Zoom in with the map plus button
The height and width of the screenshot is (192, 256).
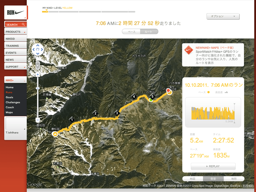(38, 74)
